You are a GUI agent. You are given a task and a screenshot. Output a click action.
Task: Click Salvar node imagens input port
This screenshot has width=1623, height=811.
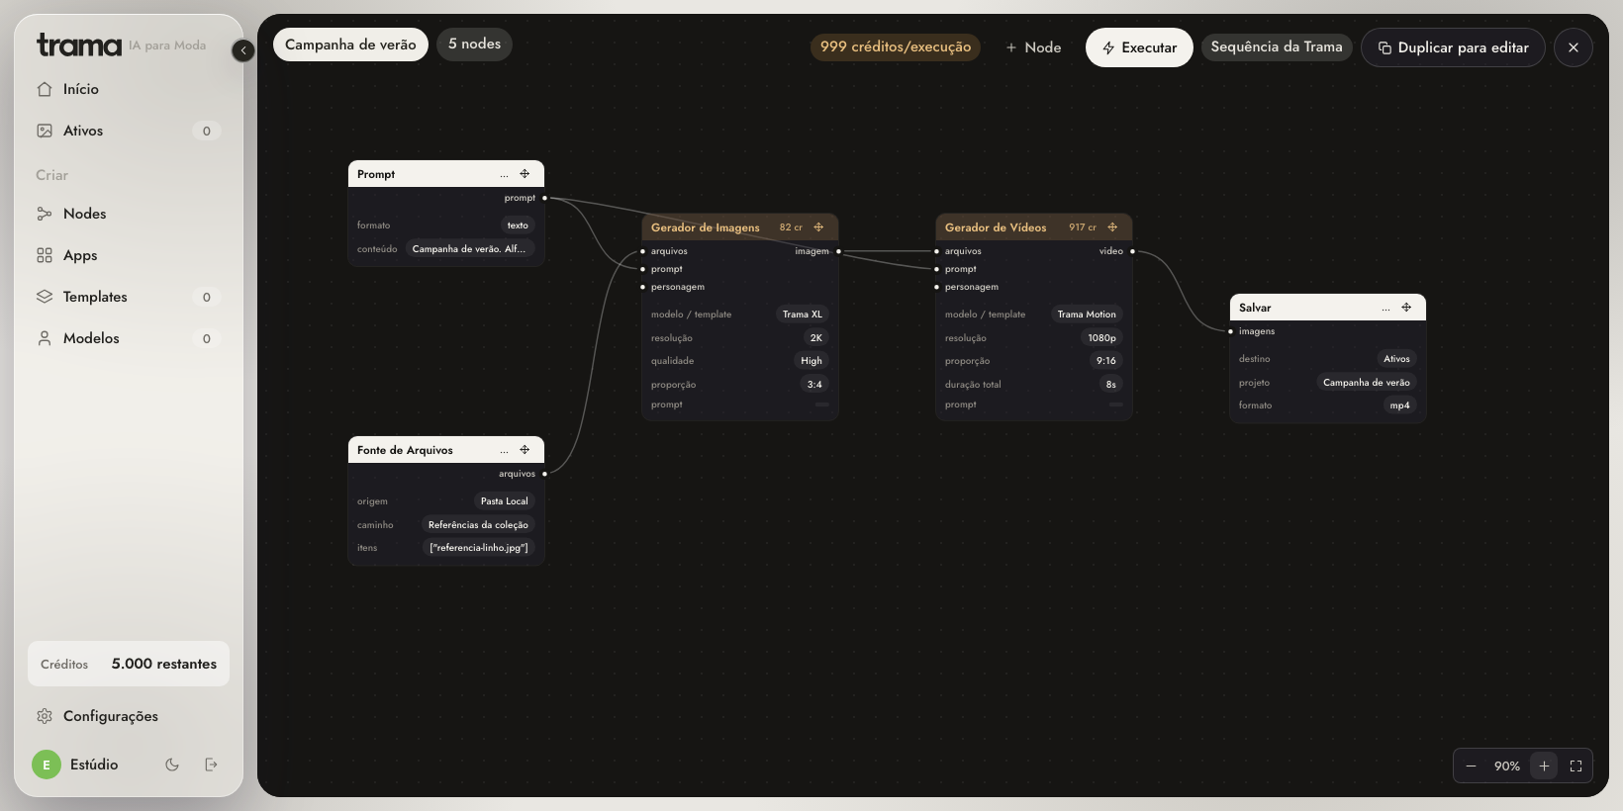click(x=1230, y=331)
